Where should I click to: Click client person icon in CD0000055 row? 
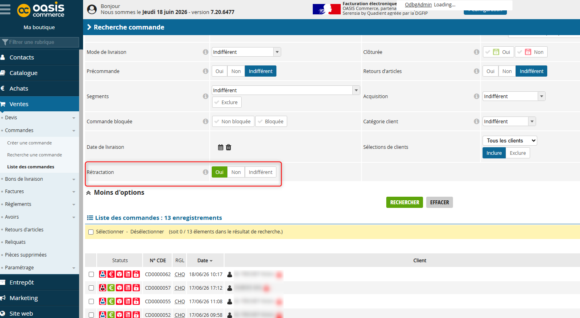point(229,302)
